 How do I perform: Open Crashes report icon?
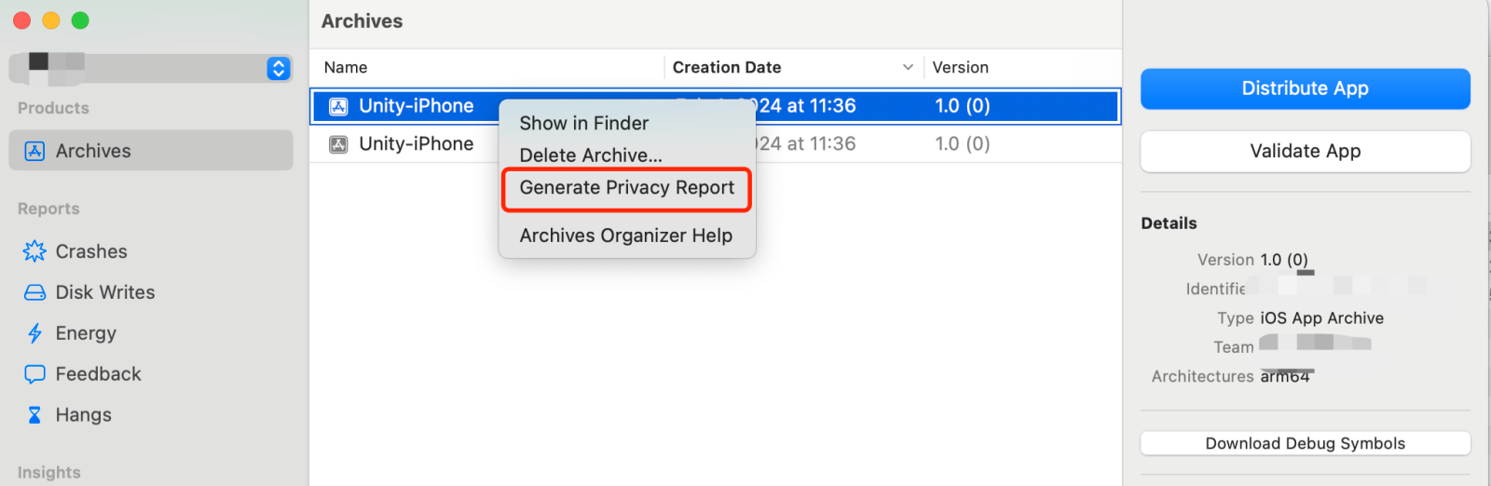click(34, 251)
